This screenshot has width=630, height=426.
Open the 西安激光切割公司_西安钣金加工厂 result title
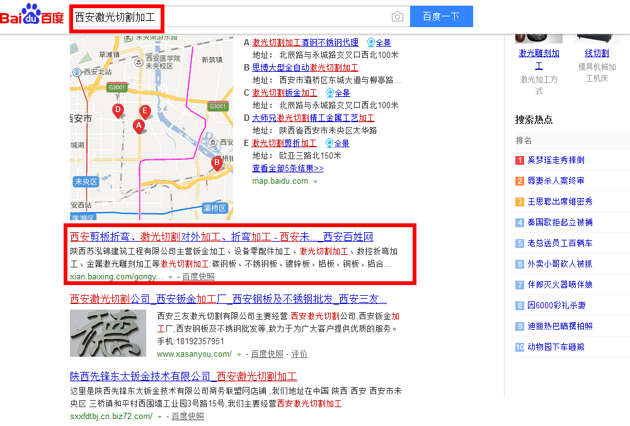[228, 300]
